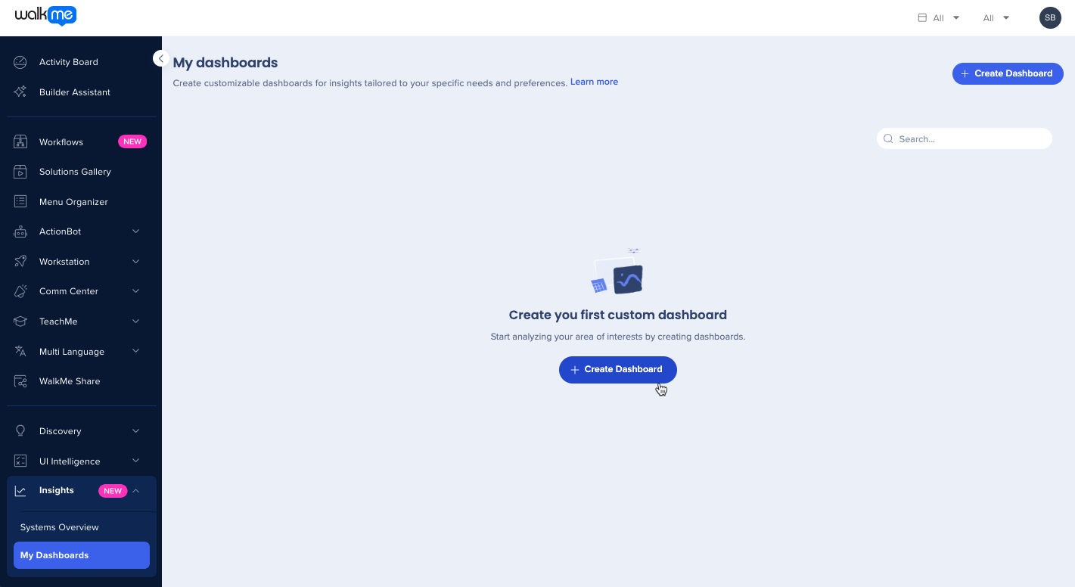Open the search magnifier icon
Image resolution: width=1075 pixels, height=587 pixels.
point(888,138)
